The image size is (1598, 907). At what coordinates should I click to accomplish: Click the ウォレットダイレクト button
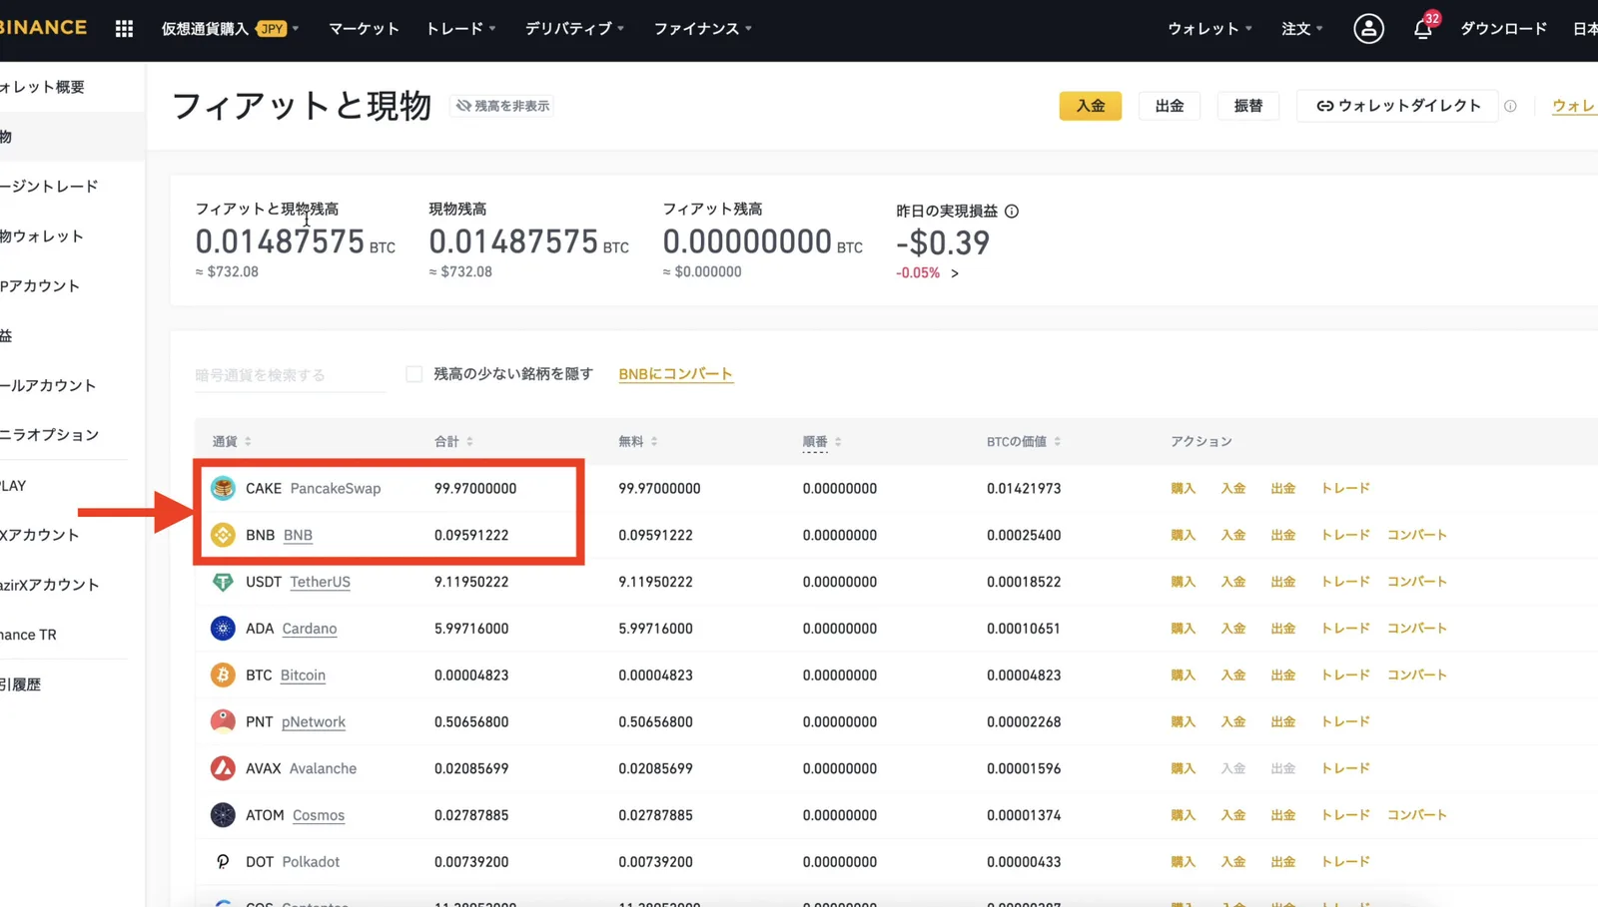1398,106
